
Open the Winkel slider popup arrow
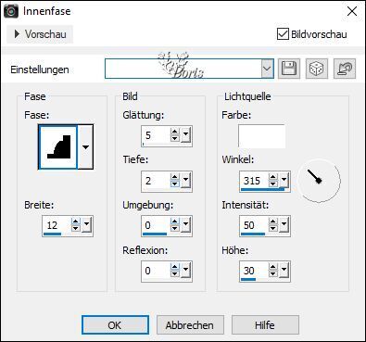point(284,180)
